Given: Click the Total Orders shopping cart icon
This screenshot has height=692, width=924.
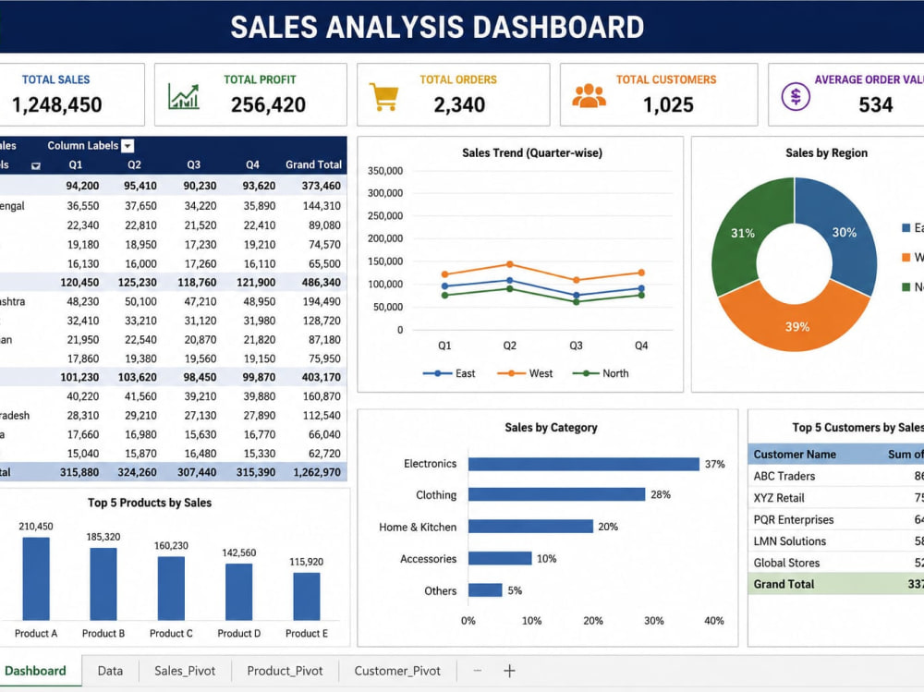Looking at the screenshot, I should pyautogui.click(x=384, y=96).
